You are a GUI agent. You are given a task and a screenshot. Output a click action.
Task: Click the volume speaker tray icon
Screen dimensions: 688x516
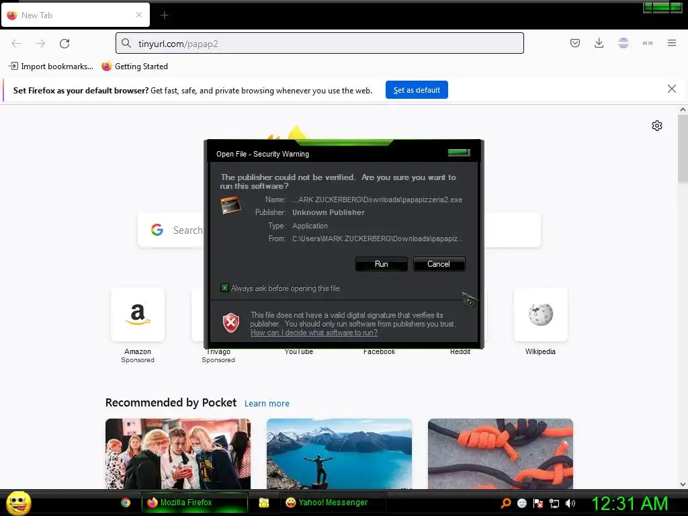570,503
